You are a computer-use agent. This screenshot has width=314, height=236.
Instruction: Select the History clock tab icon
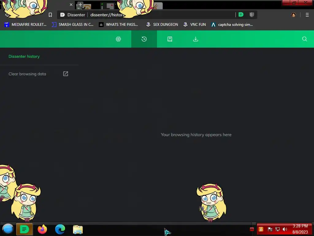144,39
